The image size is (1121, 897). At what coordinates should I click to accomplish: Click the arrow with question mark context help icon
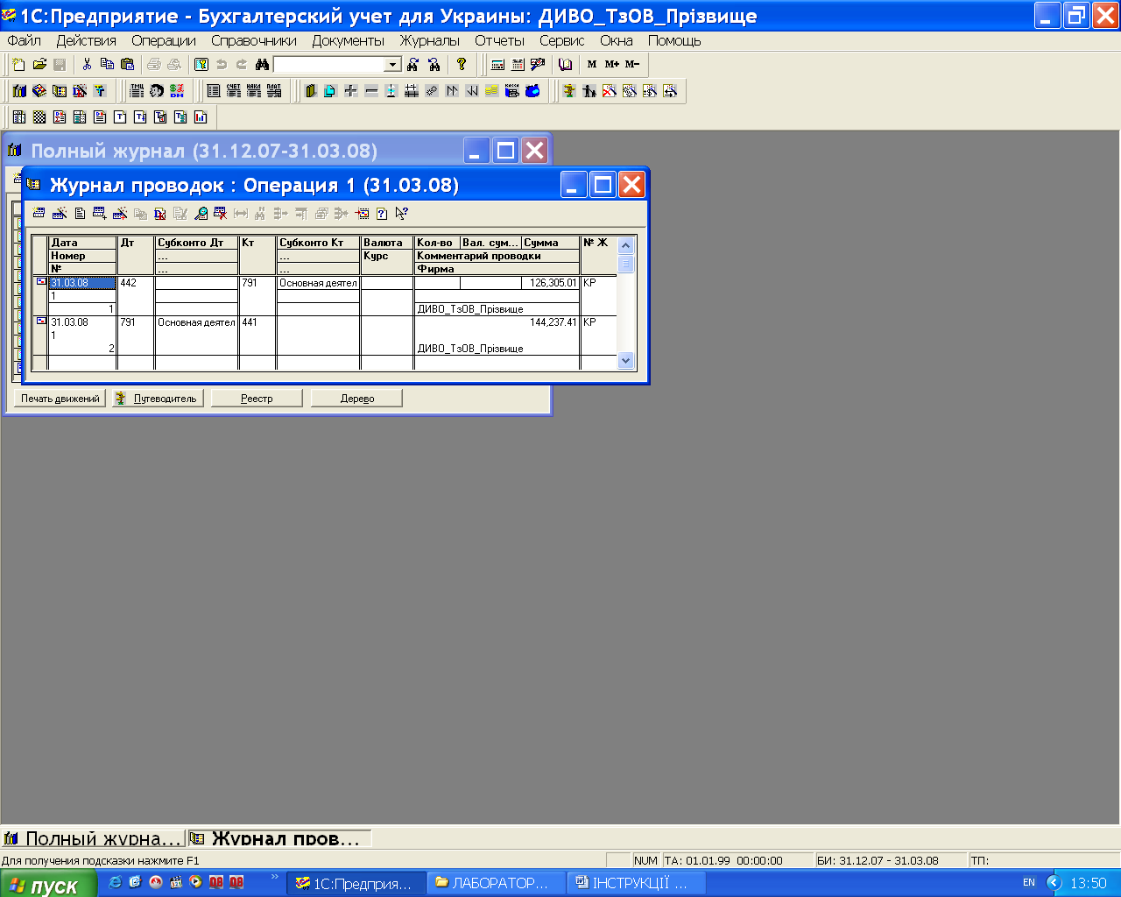[402, 213]
